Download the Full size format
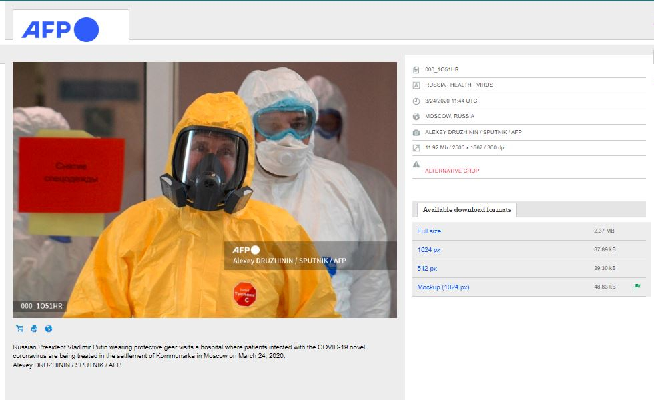Screen dimensions: 654x400 click(x=429, y=231)
